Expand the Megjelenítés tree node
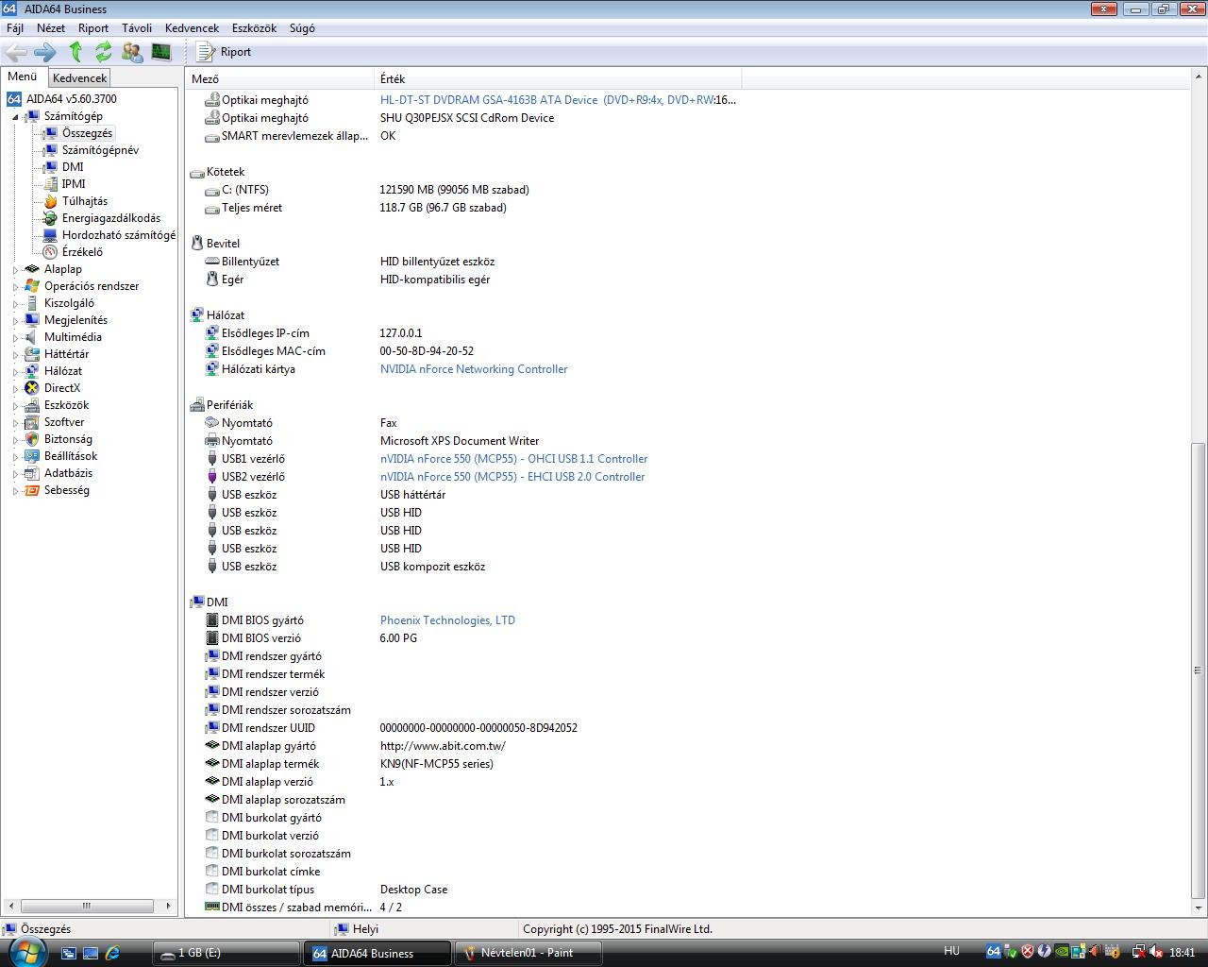Viewport: 1208px width, 967px height. [x=15, y=321]
